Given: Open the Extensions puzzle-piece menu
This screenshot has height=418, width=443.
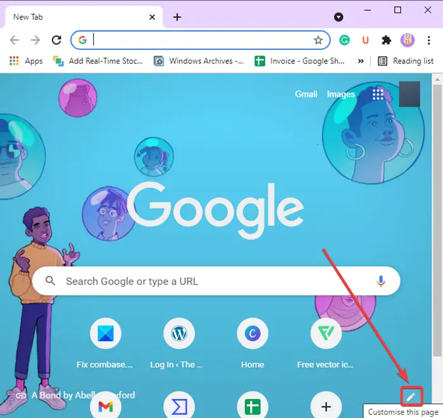Looking at the screenshot, I should pyautogui.click(x=386, y=40).
